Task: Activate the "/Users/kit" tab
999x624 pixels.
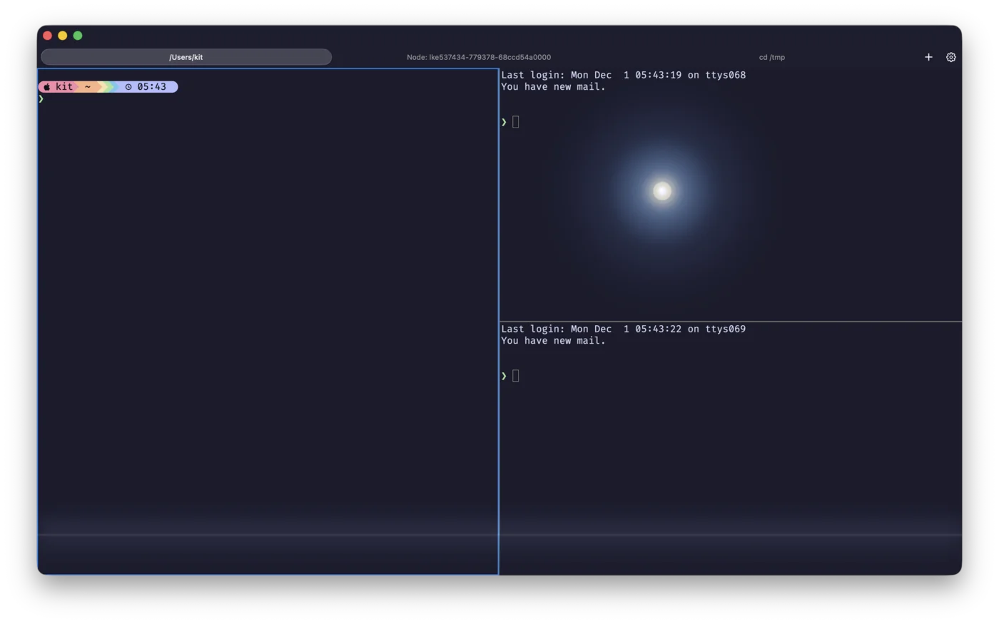Action: click(x=186, y=57)
